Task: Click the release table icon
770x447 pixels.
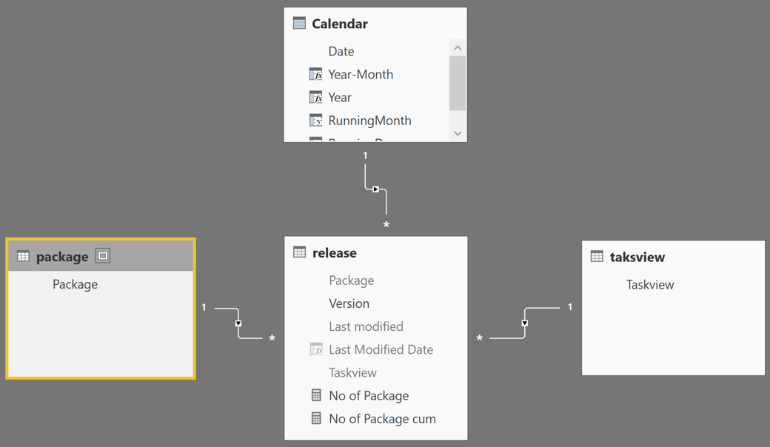Action: click(299, 252)
